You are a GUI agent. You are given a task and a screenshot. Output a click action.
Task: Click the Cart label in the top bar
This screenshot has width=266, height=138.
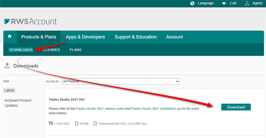point(233,3)
